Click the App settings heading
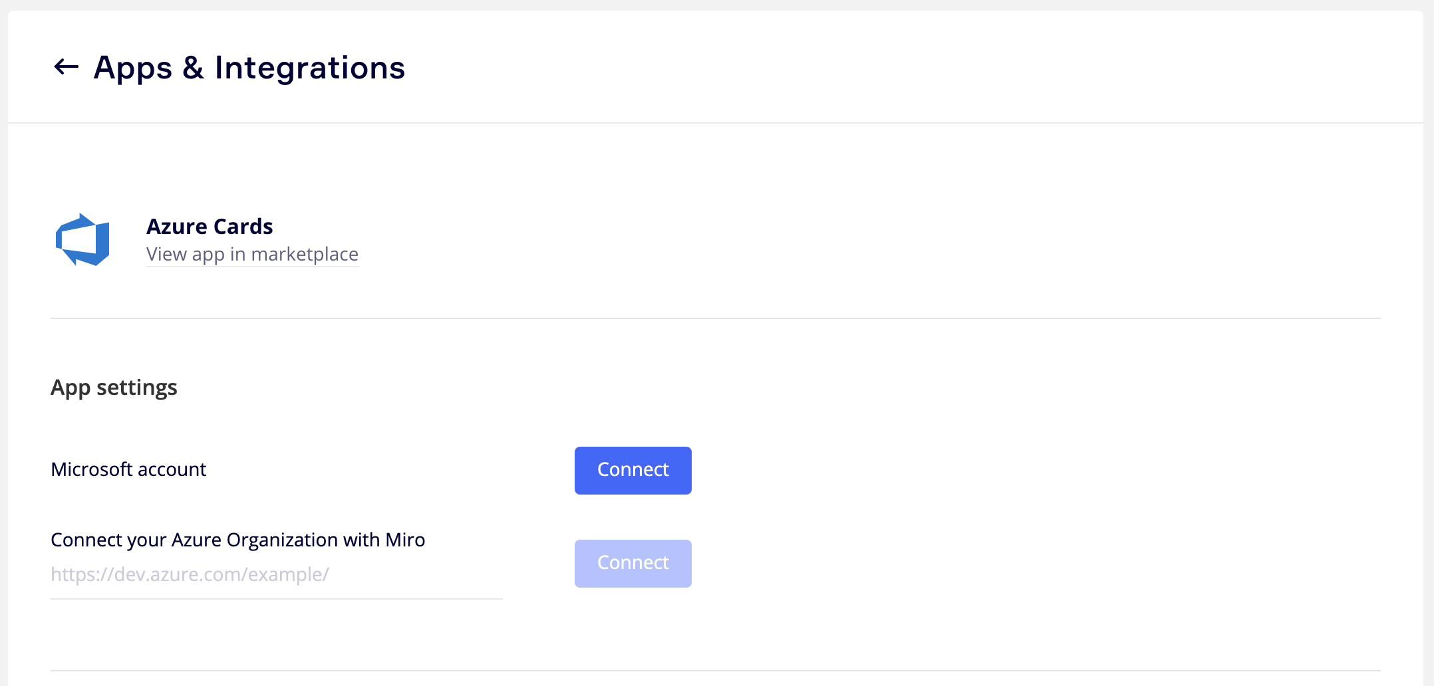1434x686 pixels. coord(114,388)
